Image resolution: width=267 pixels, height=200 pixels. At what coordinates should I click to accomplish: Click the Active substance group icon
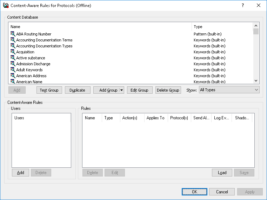point(13,58)
